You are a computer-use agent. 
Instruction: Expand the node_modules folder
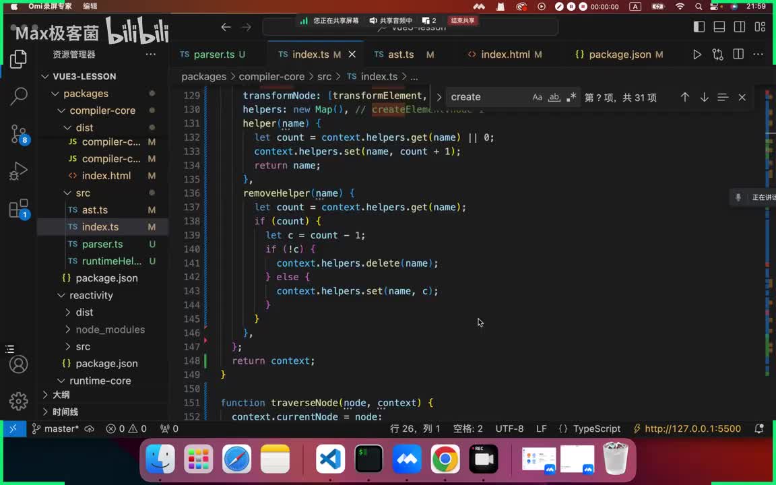[x=67, y=329]
